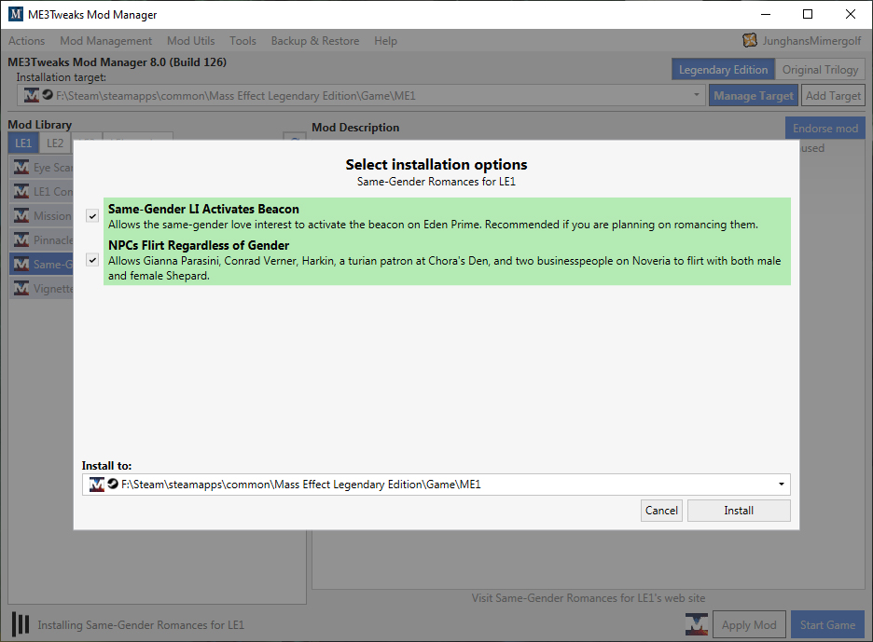Select Original Trilogy mode
873x642 pixels.
tap(820, 70)
